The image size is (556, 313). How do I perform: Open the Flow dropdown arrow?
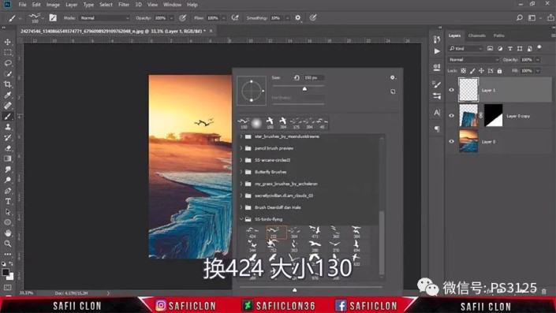pyautogui.click(x=224, y=17)
